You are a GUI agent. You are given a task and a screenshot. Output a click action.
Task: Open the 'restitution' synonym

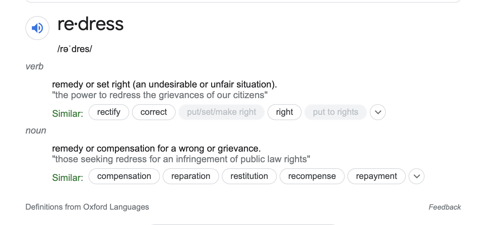pos(249,176)
